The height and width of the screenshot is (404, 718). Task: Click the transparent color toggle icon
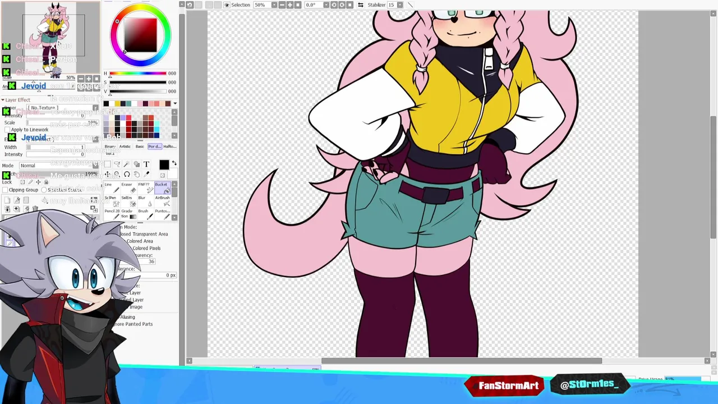click(x=162, y=175)
